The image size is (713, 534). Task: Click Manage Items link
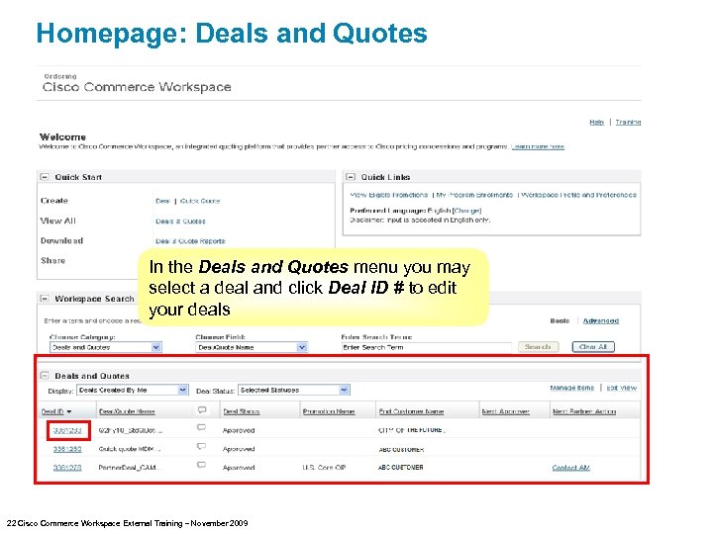[572, 388]
